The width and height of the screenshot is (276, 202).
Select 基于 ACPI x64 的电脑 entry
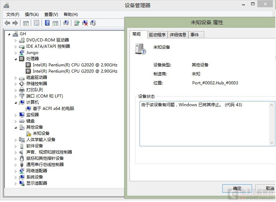click(53, 109)
